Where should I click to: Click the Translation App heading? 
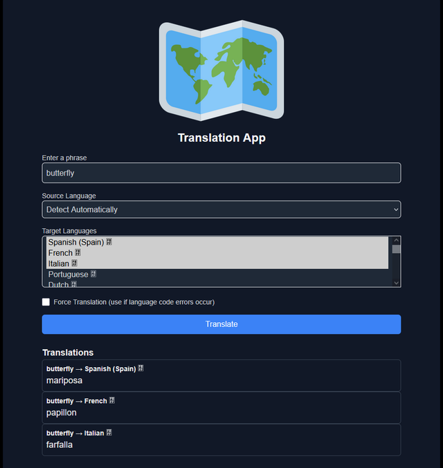tap(221, 138)
